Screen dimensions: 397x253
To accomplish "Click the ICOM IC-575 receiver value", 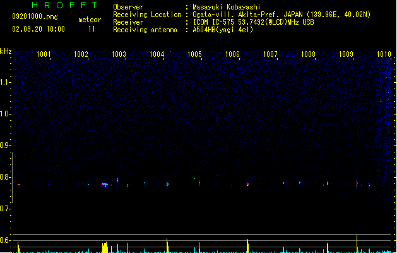I will click(x=254, y=22).
